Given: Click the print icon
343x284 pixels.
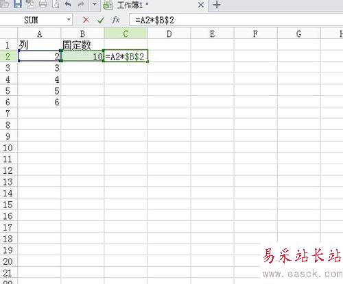Looking at the screenshot, I should 43,4.
